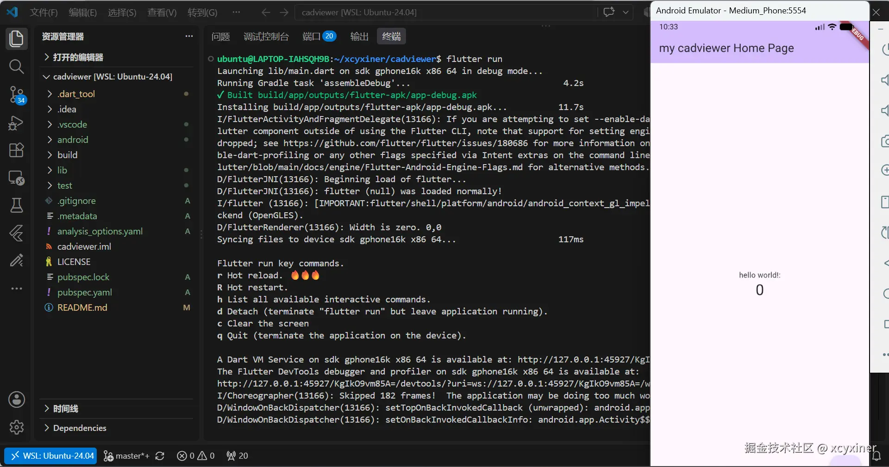889x467 pixels.
Task: Click the emulator zoom icon
Action: (885, 171)
